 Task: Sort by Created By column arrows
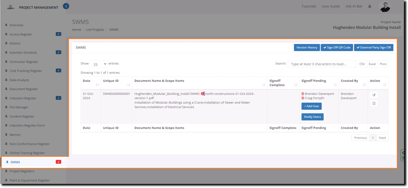coord(364,85)
